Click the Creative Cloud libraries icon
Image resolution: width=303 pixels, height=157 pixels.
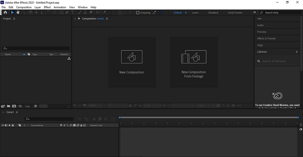278,96
